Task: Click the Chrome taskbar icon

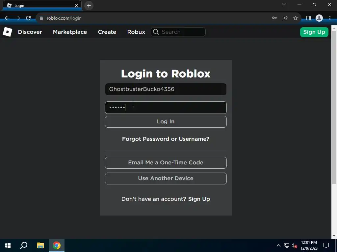Action: 57,245
